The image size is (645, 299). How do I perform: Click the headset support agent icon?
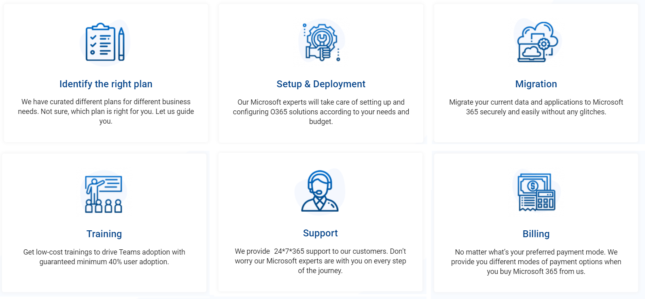(x=320, y=191)
